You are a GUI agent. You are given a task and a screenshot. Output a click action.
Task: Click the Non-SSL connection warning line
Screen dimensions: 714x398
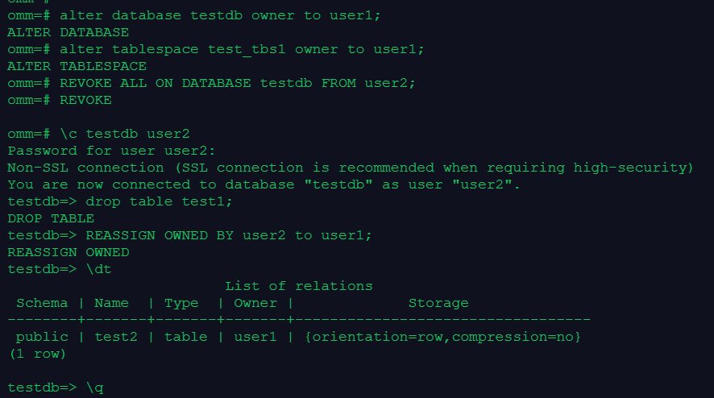350,168
